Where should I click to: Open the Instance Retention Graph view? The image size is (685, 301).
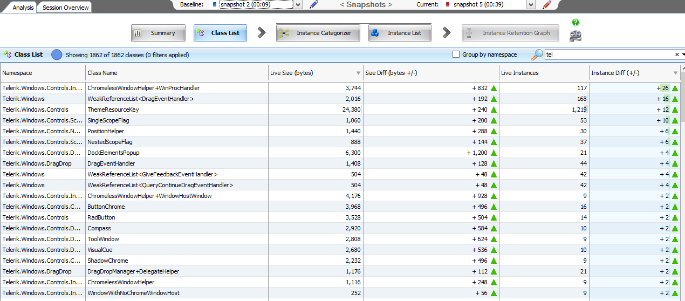point(510,33)
